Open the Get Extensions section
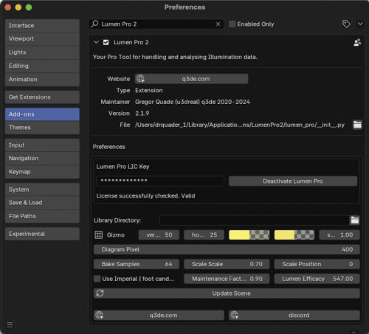 pos(42,97)
